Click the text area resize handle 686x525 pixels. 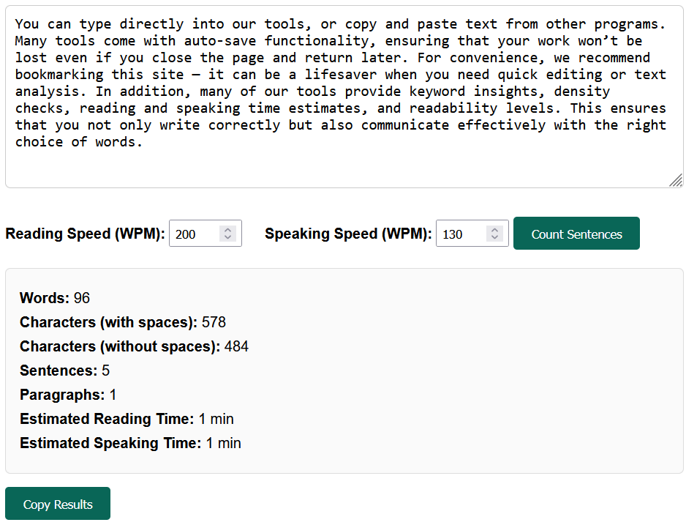pyautogui.click(x=676, y=180)
